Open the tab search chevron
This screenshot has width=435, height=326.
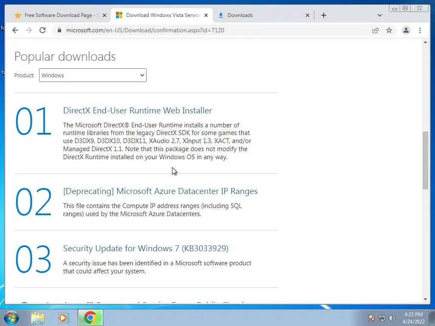pyautogui.click(x=380, y=15)
